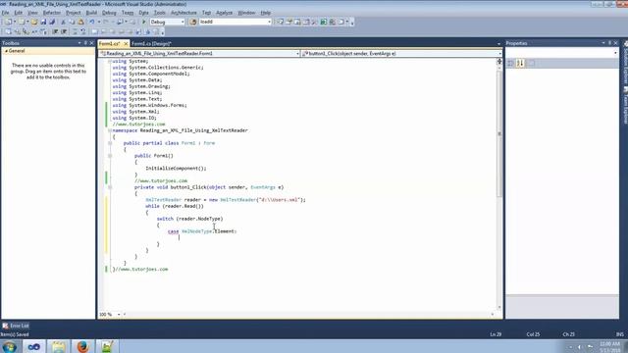The image size is (628, 353).
Task: Click the Open File folder icon
Action: (x=34, y=22)
